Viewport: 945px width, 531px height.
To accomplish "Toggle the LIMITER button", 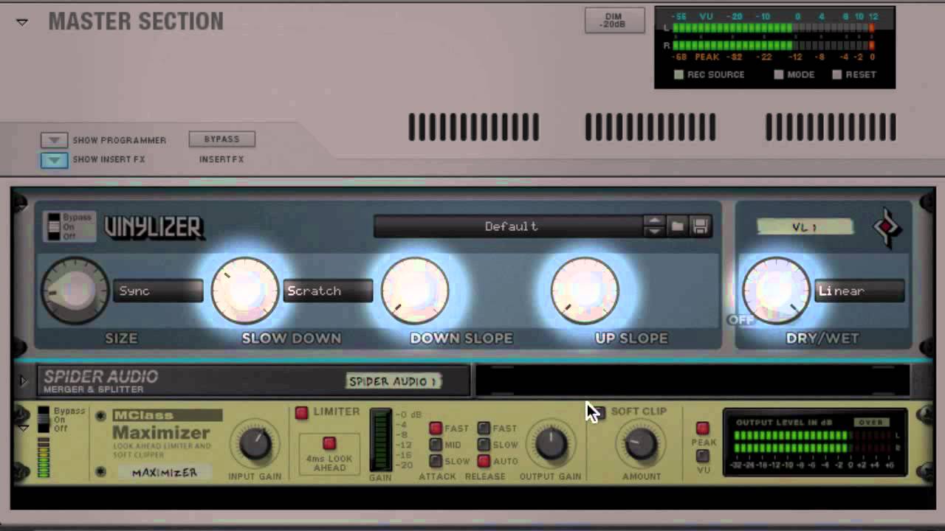I will point(301,413).
